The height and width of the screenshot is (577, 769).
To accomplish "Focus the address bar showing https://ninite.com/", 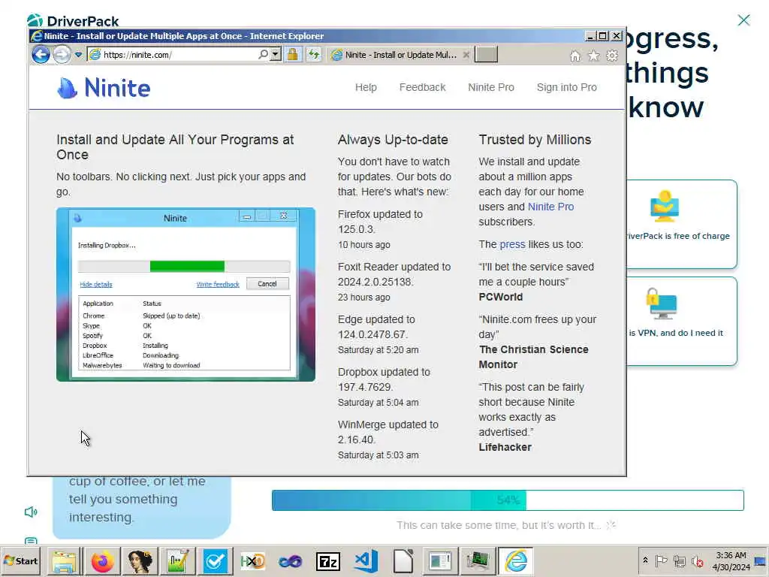I will point(179,54).
